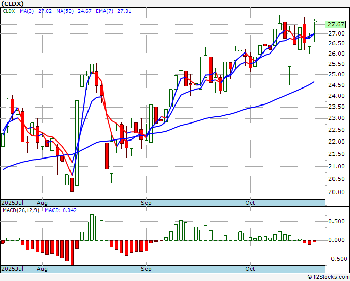Click Aug on the MACD timeline

tap(42, 269)
